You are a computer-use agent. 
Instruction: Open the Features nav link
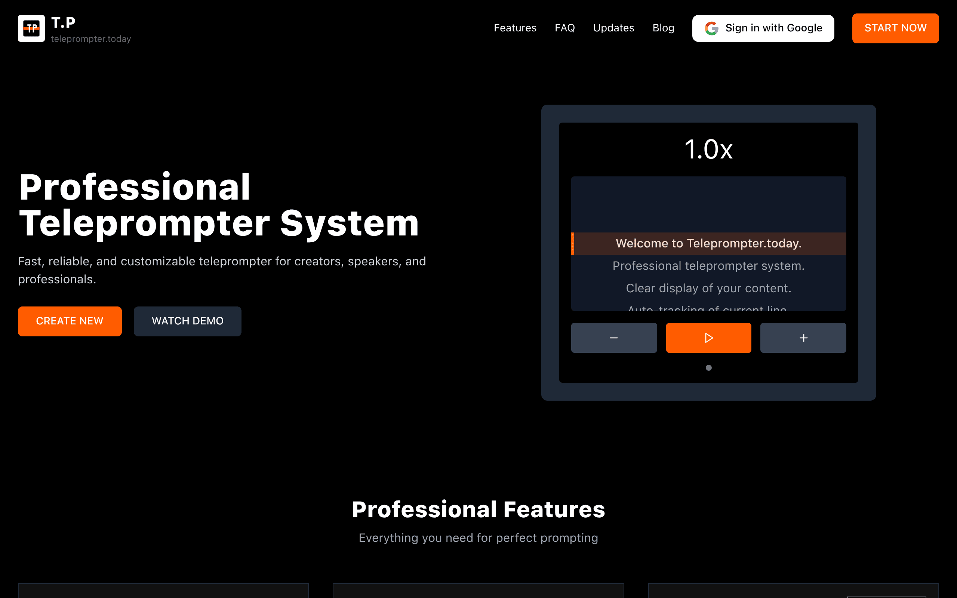tap(515, 28)
